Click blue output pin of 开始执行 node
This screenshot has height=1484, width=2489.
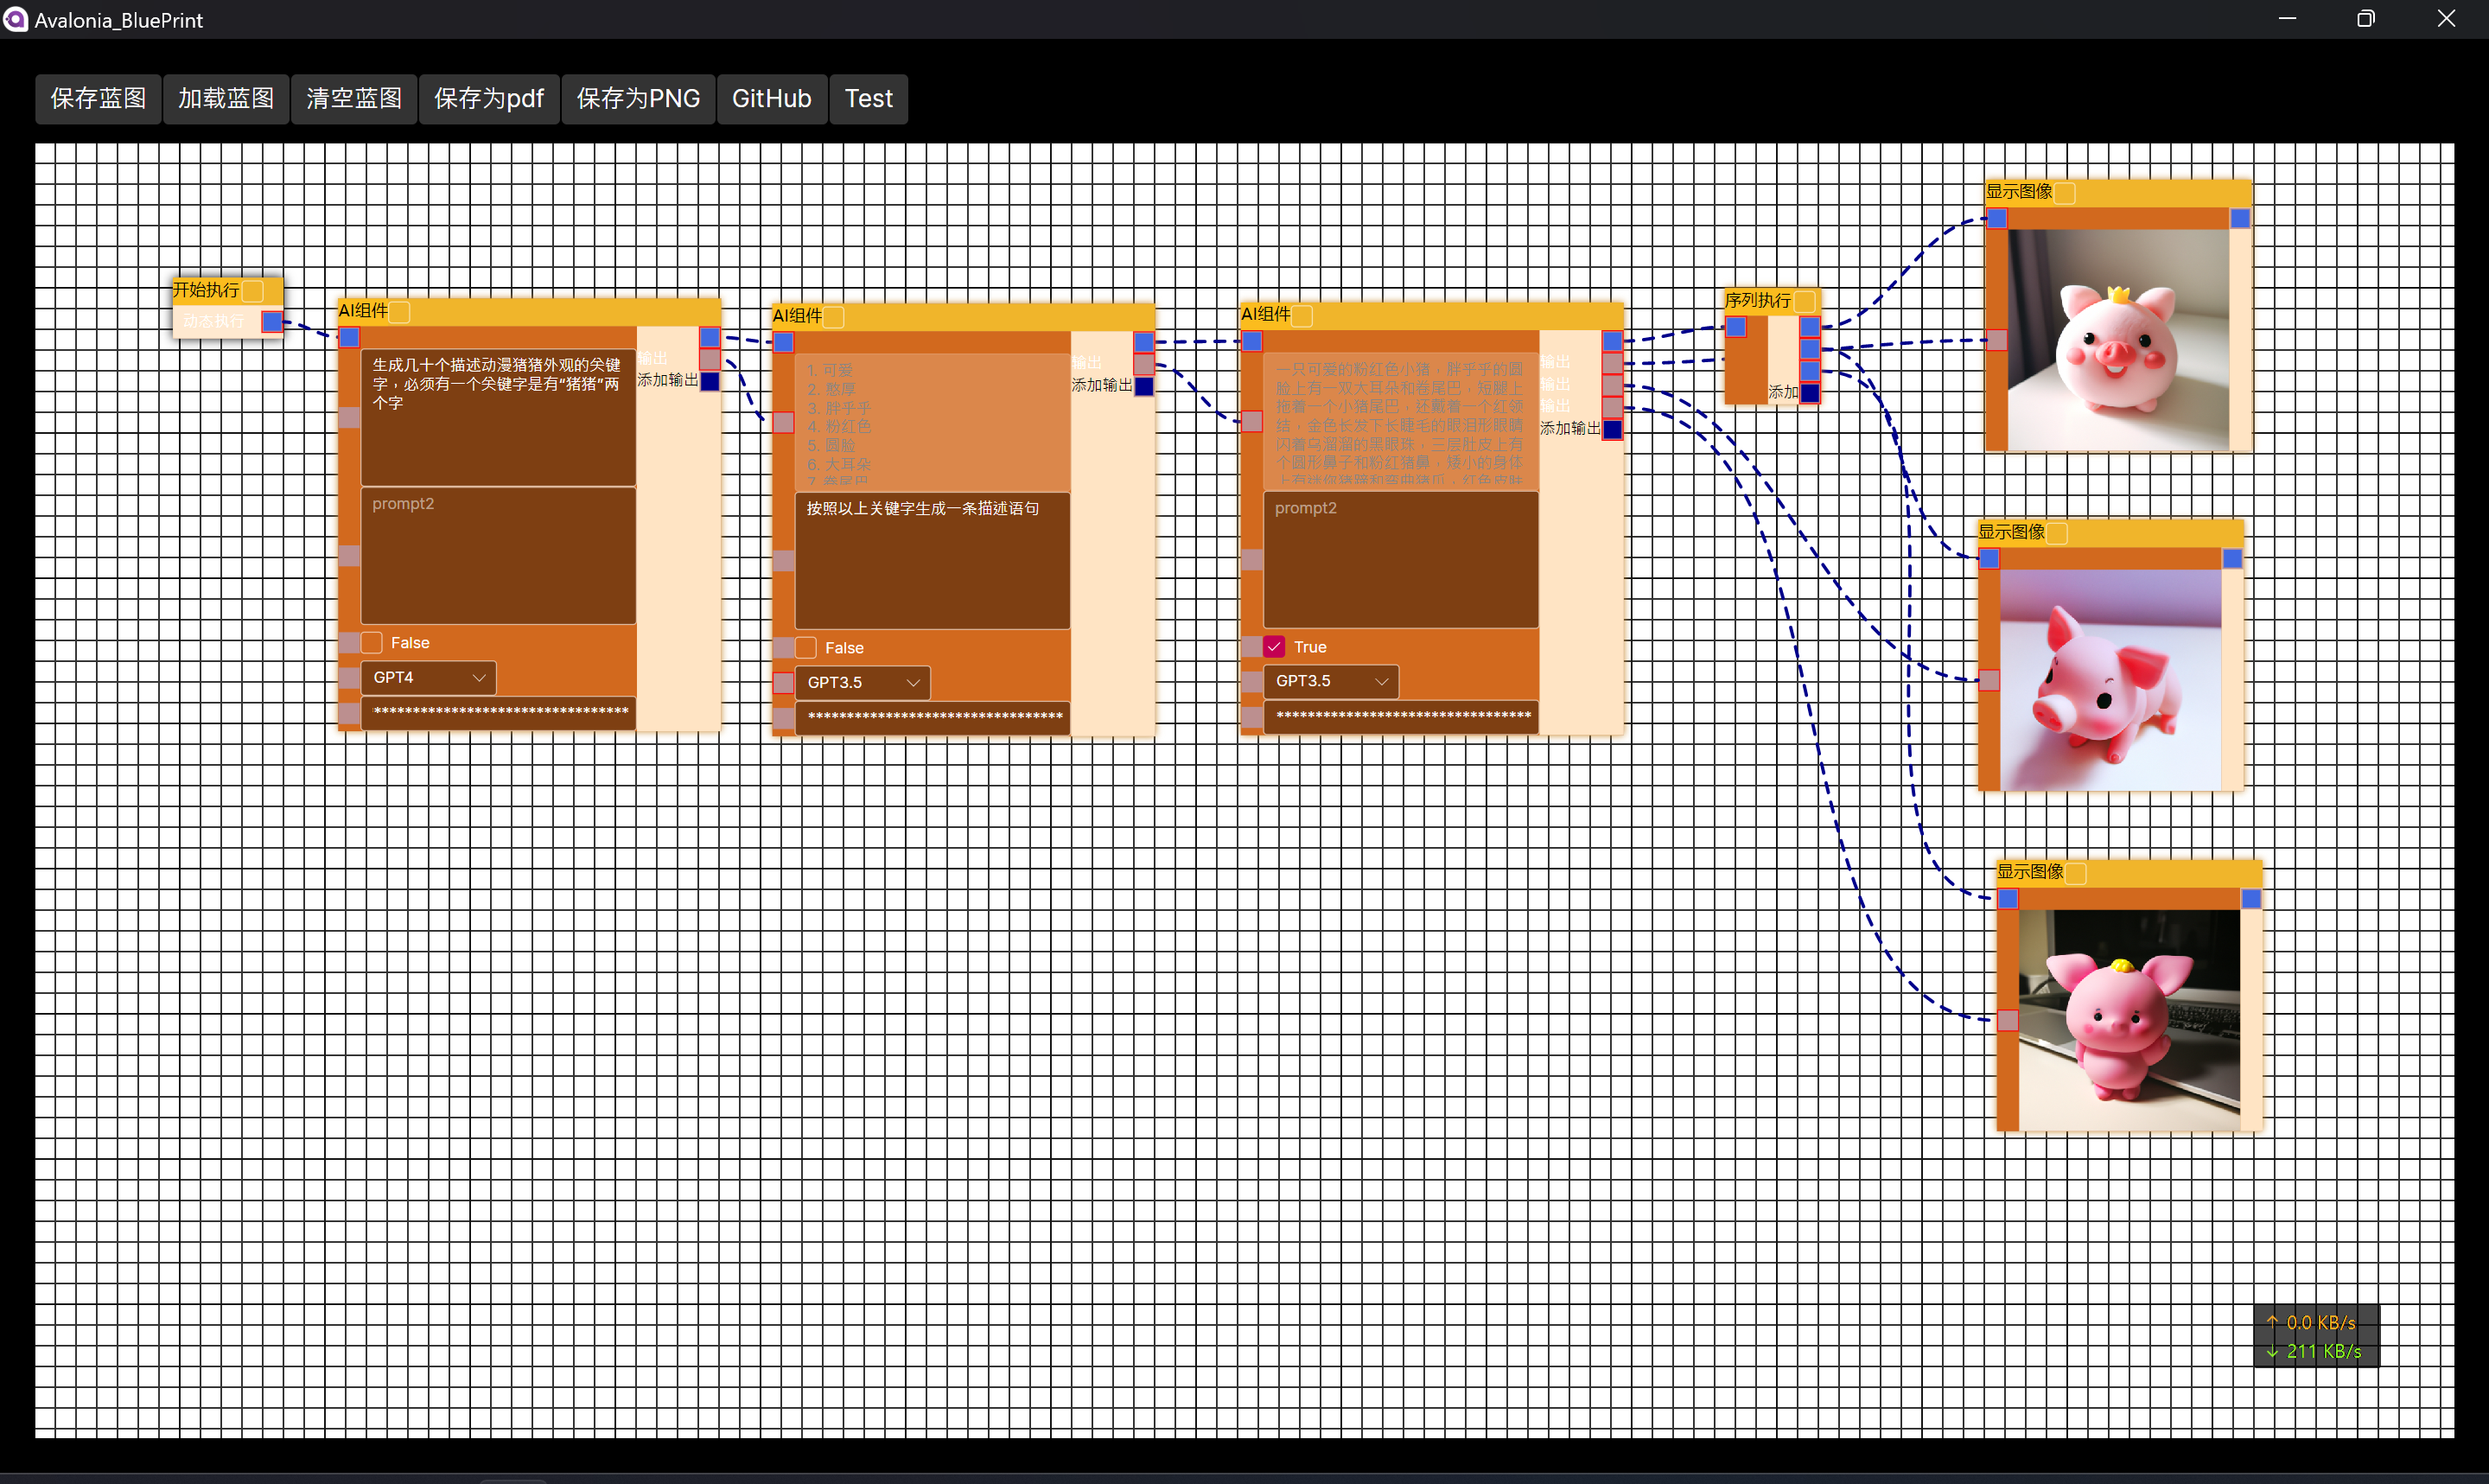(x=271, y=322)
